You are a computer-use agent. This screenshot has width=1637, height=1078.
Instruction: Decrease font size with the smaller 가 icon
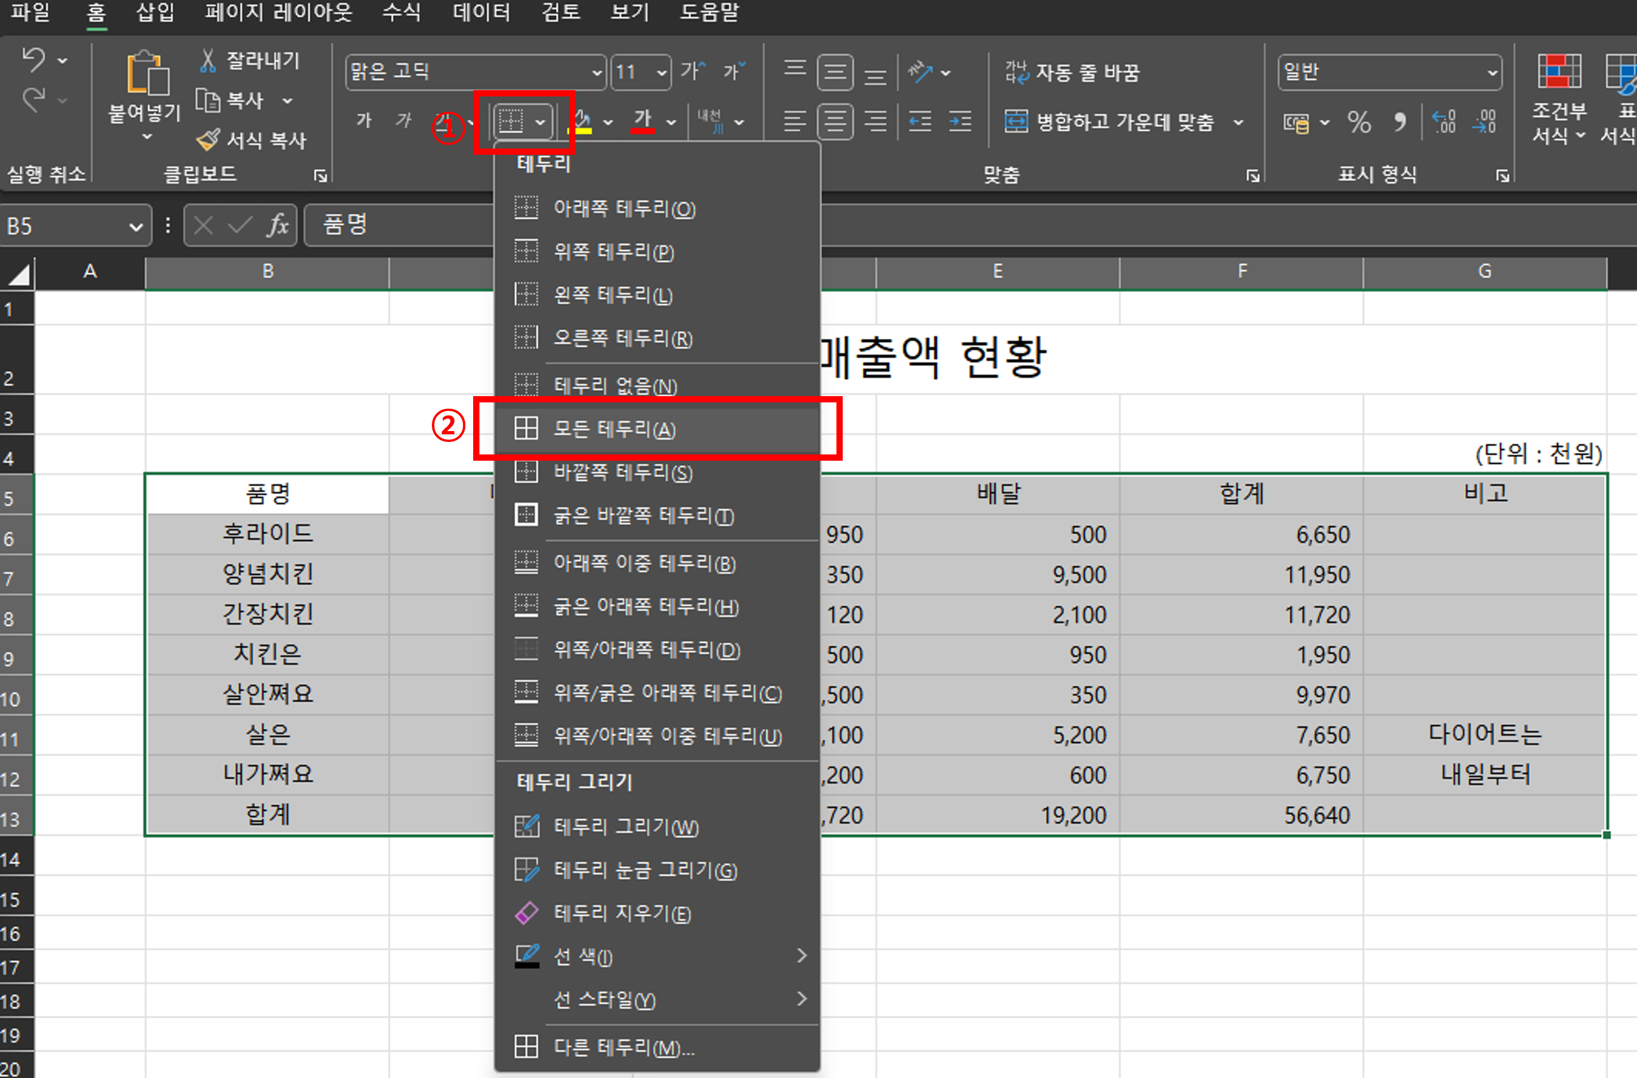coord(734,71)
